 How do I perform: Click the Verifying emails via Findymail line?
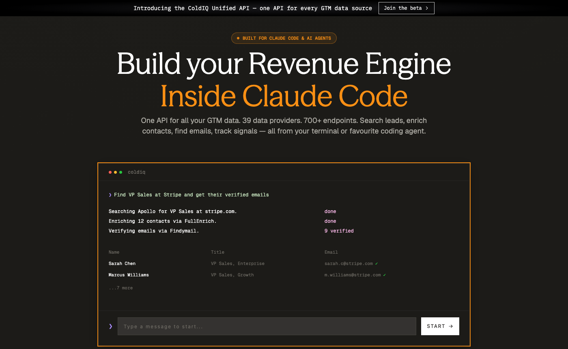coord(154,231)
